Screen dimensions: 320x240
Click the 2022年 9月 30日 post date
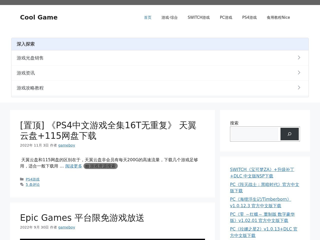click(34, 227)
